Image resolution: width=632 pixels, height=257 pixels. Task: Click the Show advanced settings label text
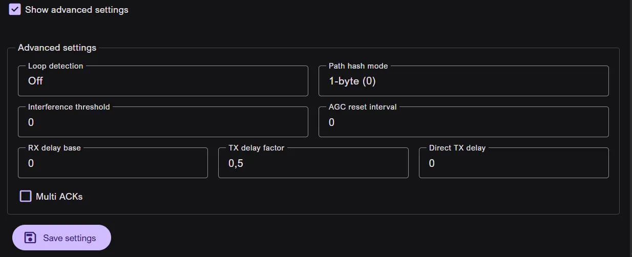(x=76, y=10)
